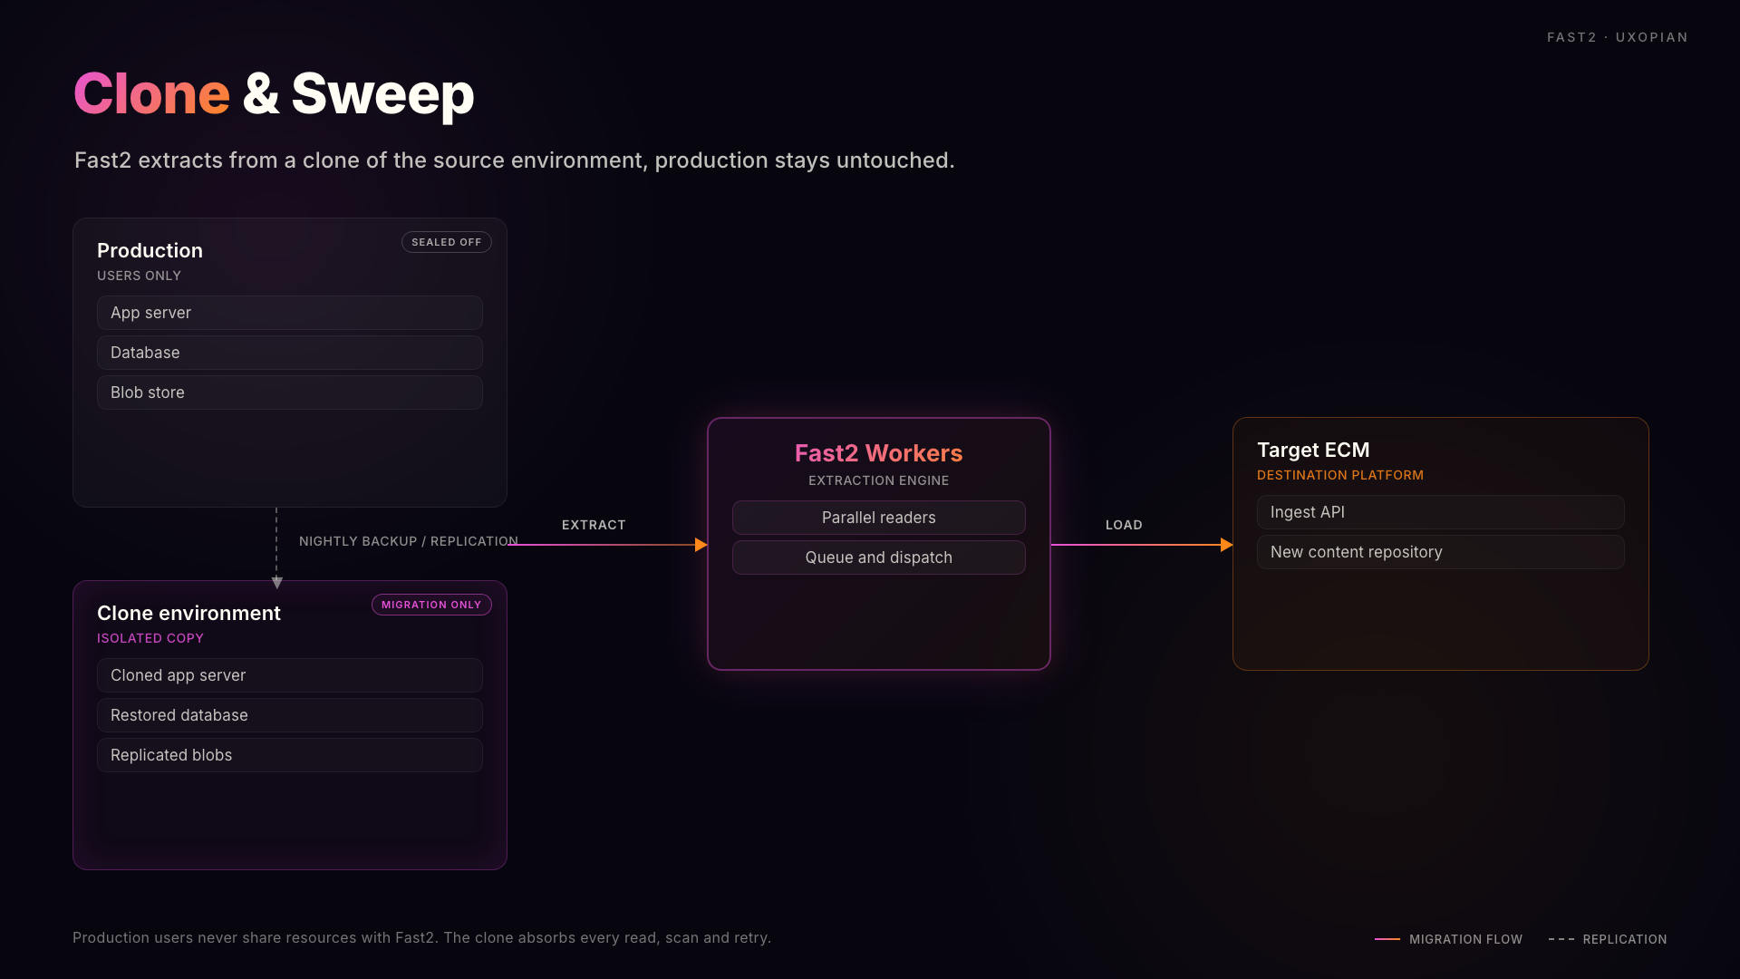Click the Target ECM heading

tap(1313, 450)
